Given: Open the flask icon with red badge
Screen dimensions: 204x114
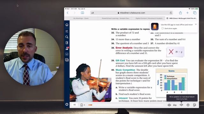Looking at the screenshot, I should [x=67, y=48].
